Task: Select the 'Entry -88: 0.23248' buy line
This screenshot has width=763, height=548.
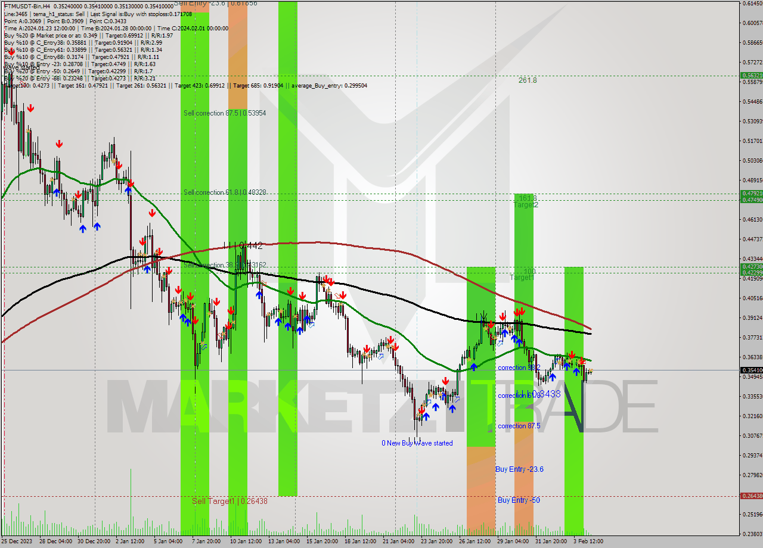Action: (x=79, y=79)
